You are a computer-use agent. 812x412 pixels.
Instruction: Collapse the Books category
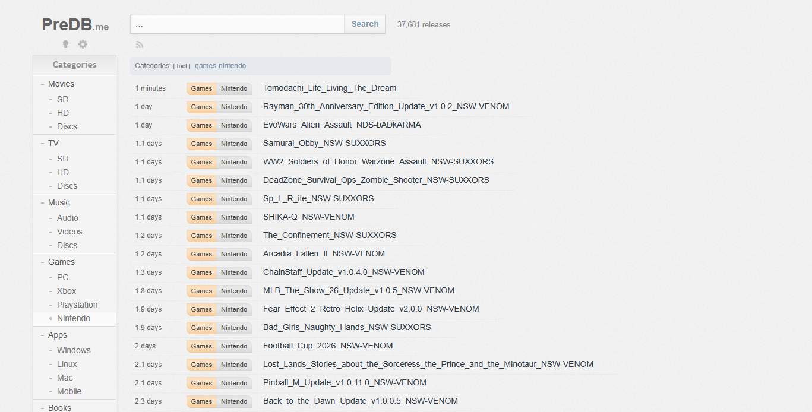pyautogui.click(x=43, y=408)
